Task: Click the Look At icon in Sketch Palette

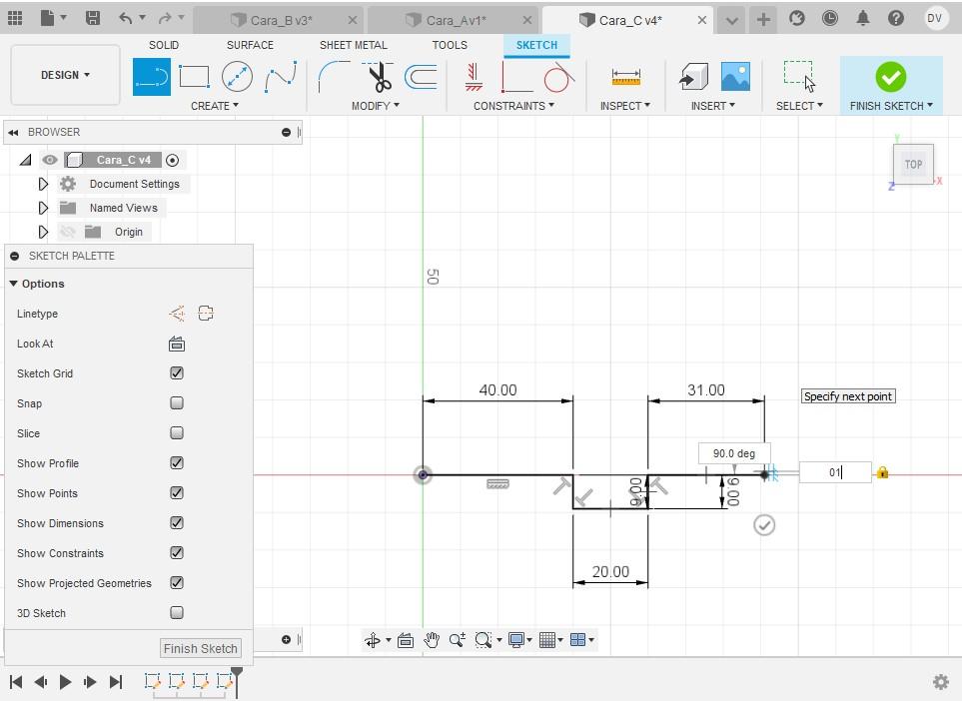Action: 177,345
